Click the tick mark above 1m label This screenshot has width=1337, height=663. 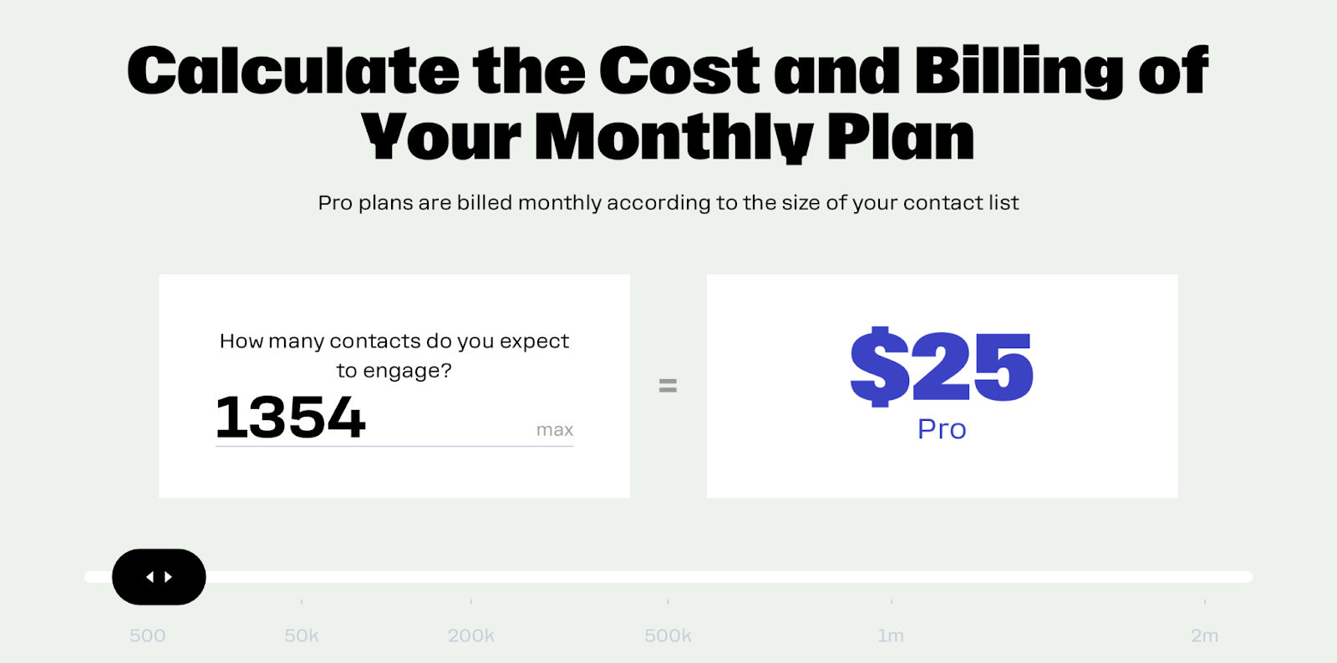click(892, 601)
